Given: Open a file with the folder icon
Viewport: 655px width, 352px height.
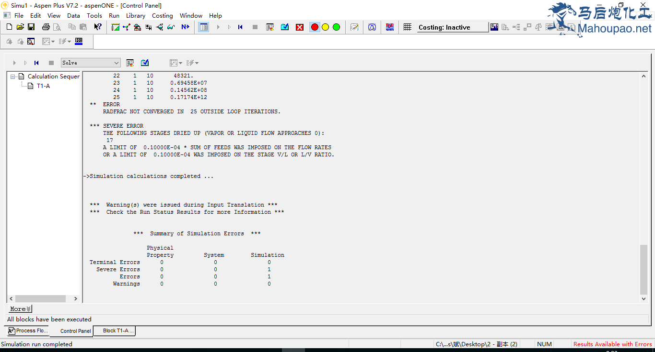Looking at the screenshot, I should point(20,27).
